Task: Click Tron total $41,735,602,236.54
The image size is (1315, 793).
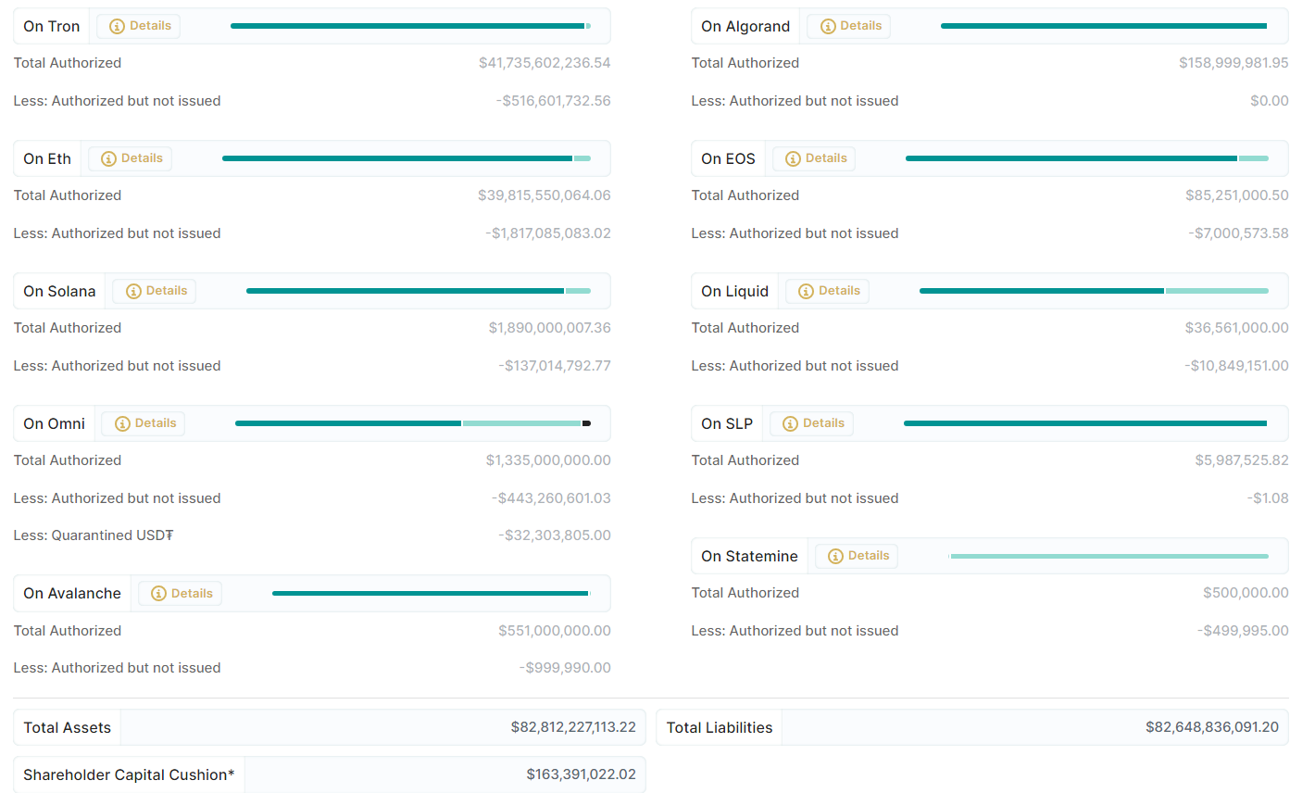Action: (545, 63)
